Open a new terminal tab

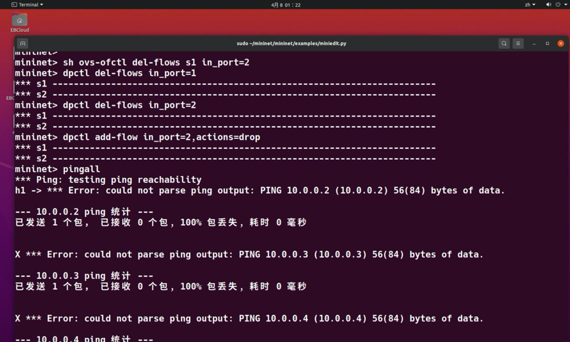pos(23,44)
